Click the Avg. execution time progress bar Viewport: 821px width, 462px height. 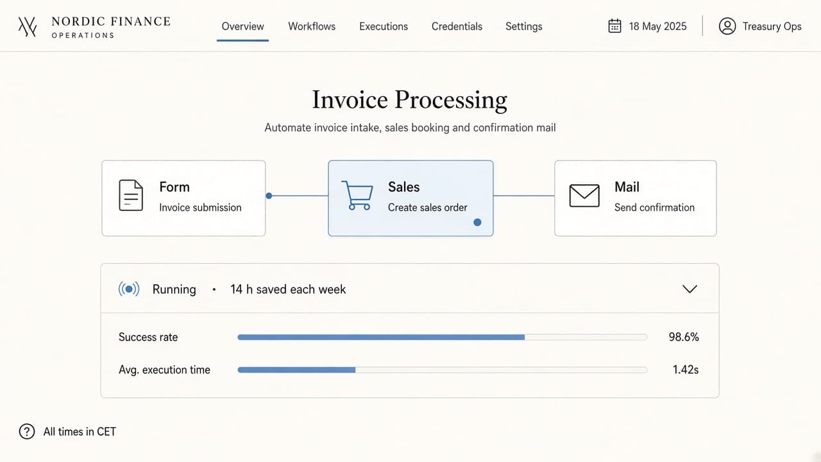tap(442, 370)
